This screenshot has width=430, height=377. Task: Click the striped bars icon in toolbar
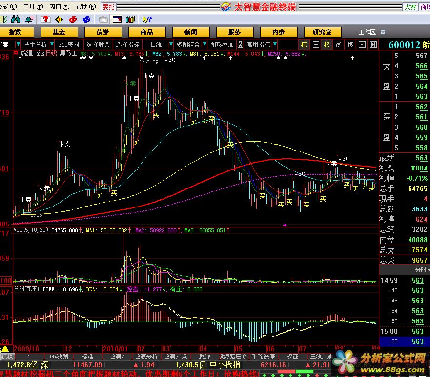(4, 19)
